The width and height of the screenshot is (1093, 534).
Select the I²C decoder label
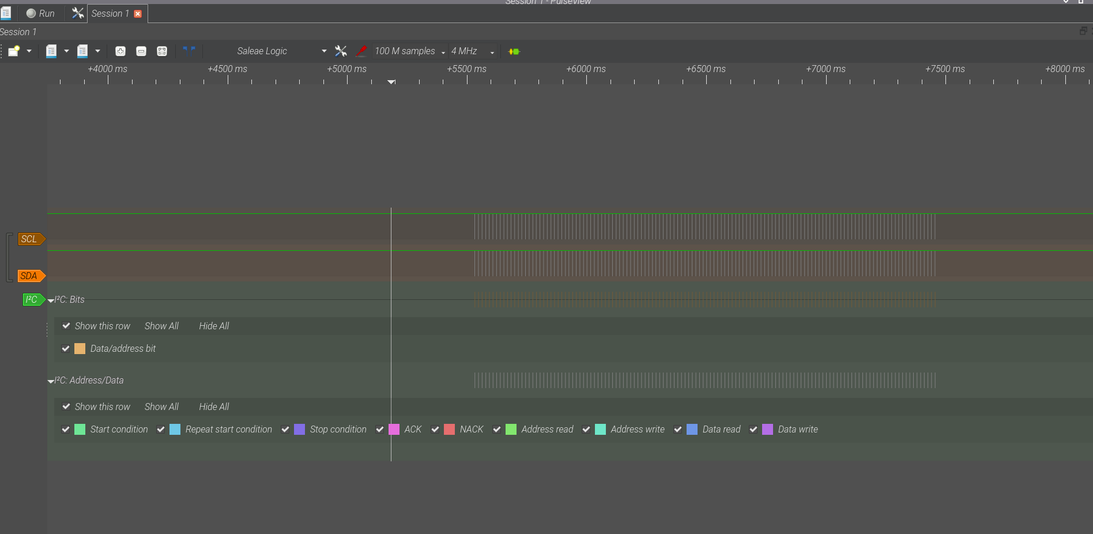[33, 299]
